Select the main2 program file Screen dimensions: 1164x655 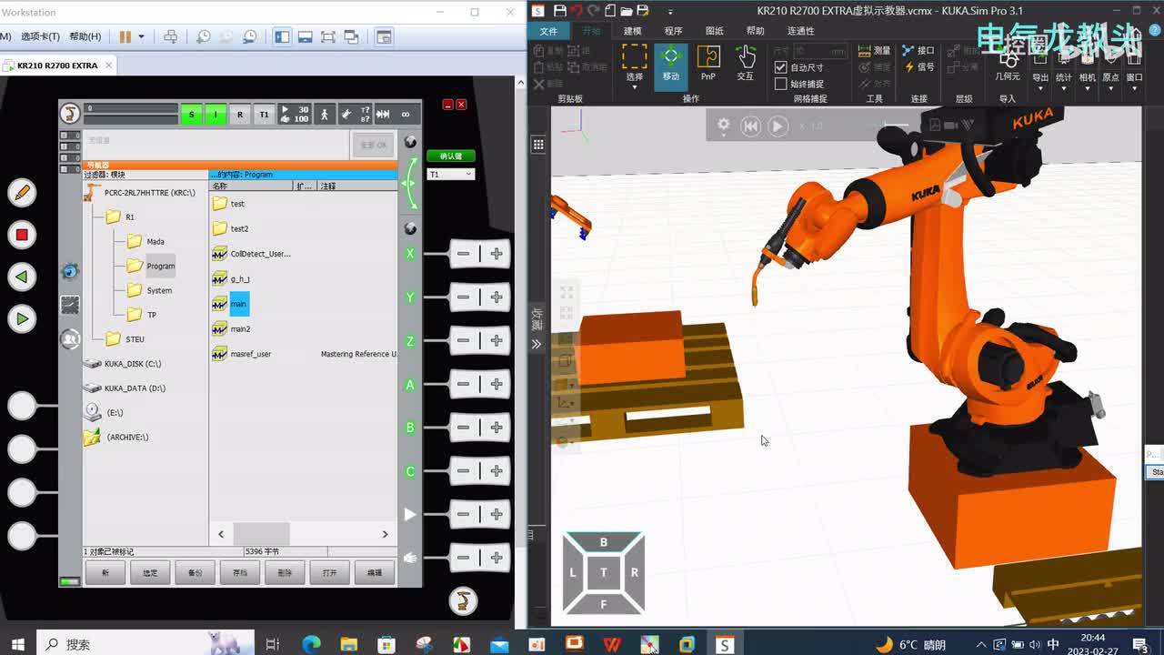pos(240,329)
